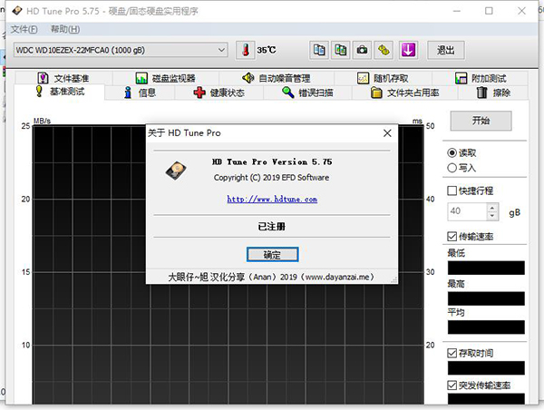Click the purple down-arrow minimize-to-tray icon
Image resolution: width=544 pixels, height=410 pixels.
pos(407,49)
